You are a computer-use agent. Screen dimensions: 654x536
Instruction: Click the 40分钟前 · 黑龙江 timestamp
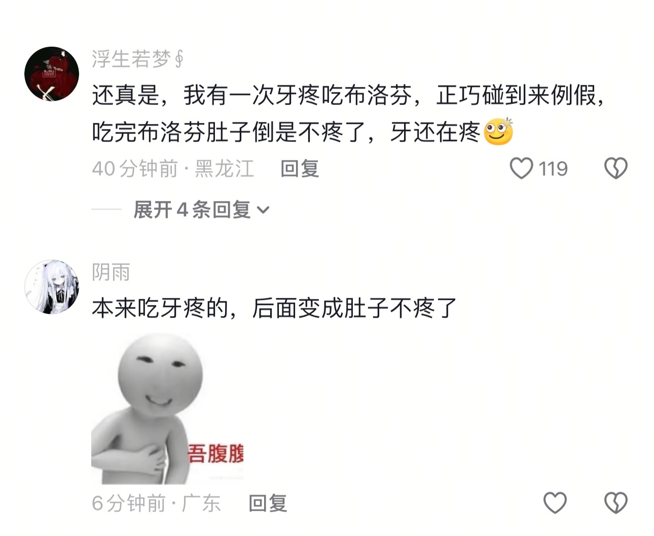coord(173,168)
